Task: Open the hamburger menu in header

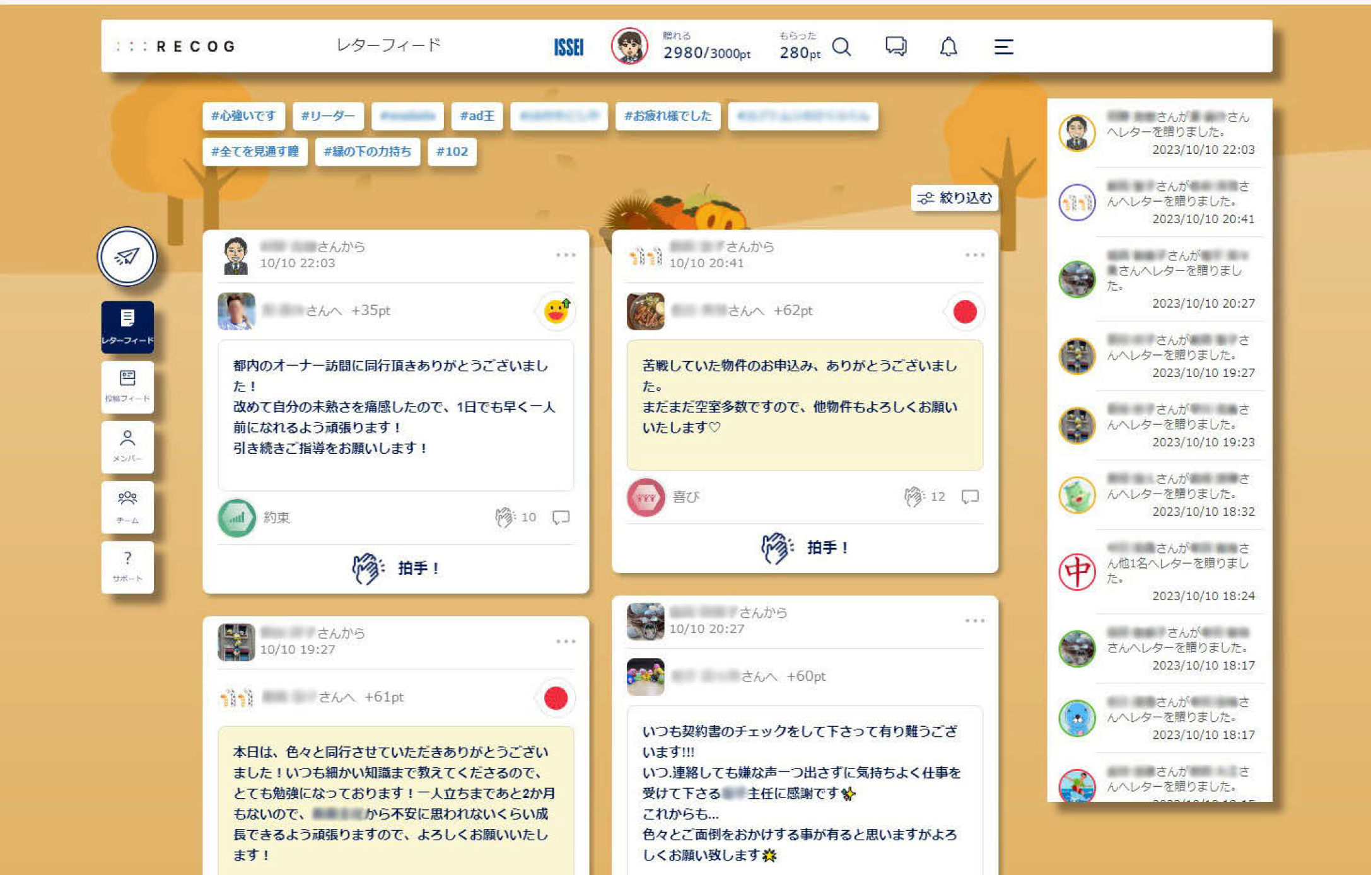Action: tap(1003, 47)
